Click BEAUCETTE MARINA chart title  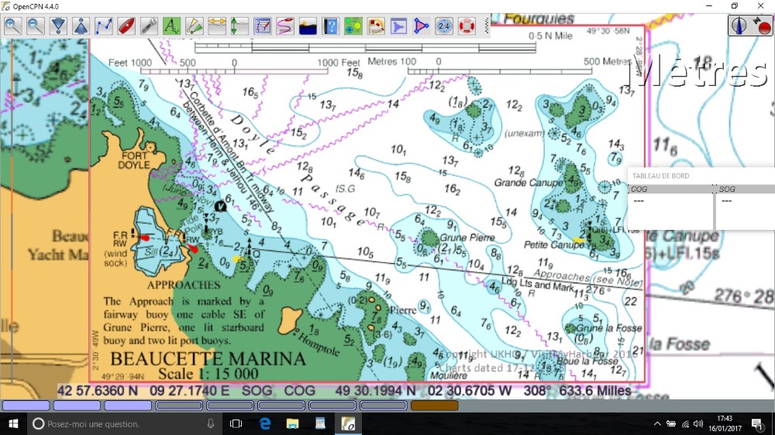click(208, 358)
